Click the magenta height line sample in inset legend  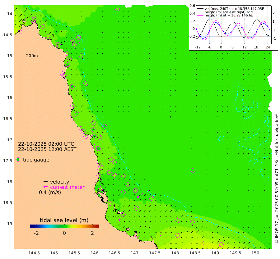point(200,15)
